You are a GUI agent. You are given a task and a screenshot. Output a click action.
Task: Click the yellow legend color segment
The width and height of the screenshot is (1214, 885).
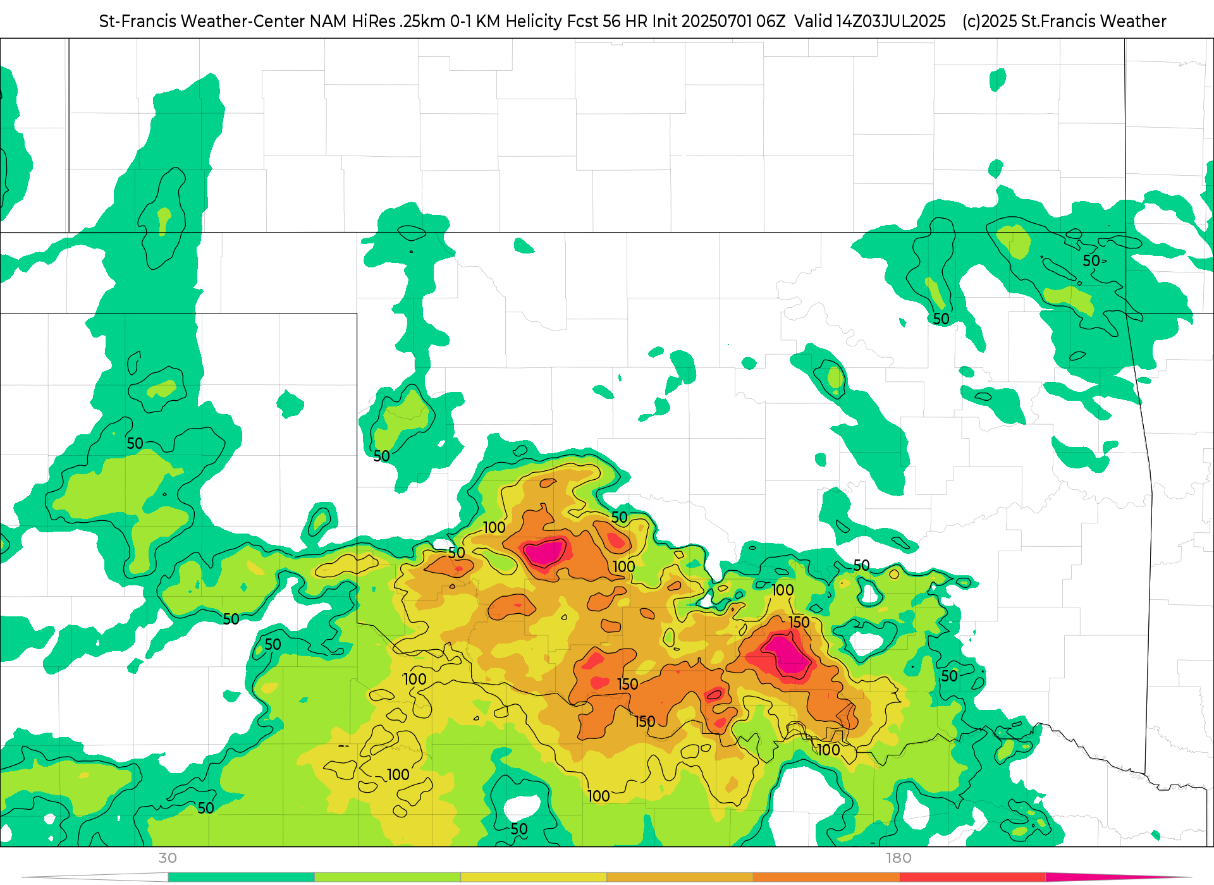(534, 877)
